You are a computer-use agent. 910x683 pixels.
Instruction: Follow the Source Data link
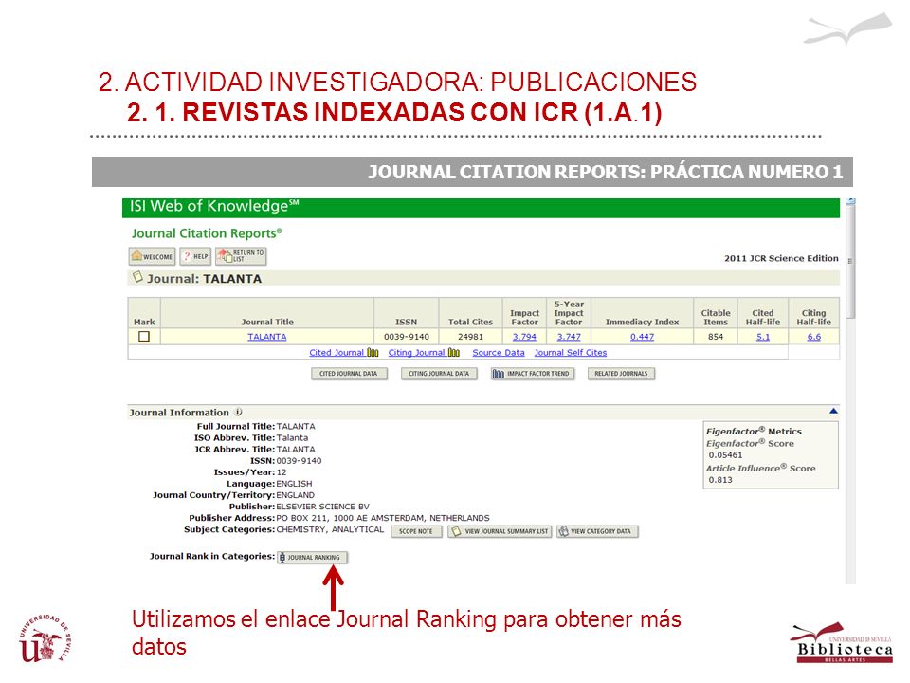pyautogui.click(x=499, y=353)
